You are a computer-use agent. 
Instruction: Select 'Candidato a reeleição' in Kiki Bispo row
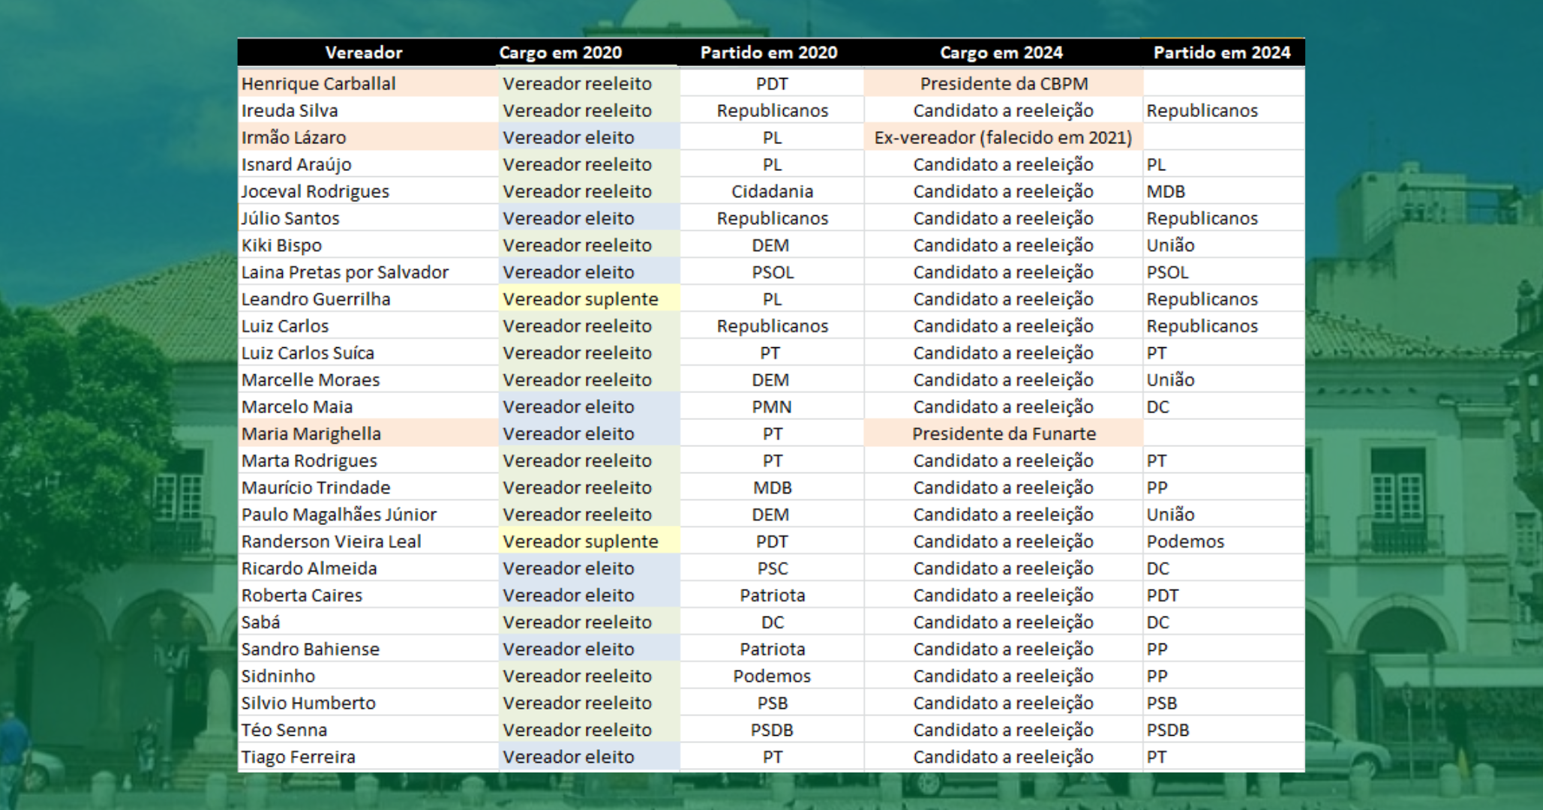click(1004, 245)
